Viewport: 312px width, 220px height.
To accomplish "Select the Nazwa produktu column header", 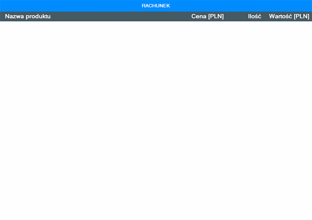I will [x=28, y=16].
